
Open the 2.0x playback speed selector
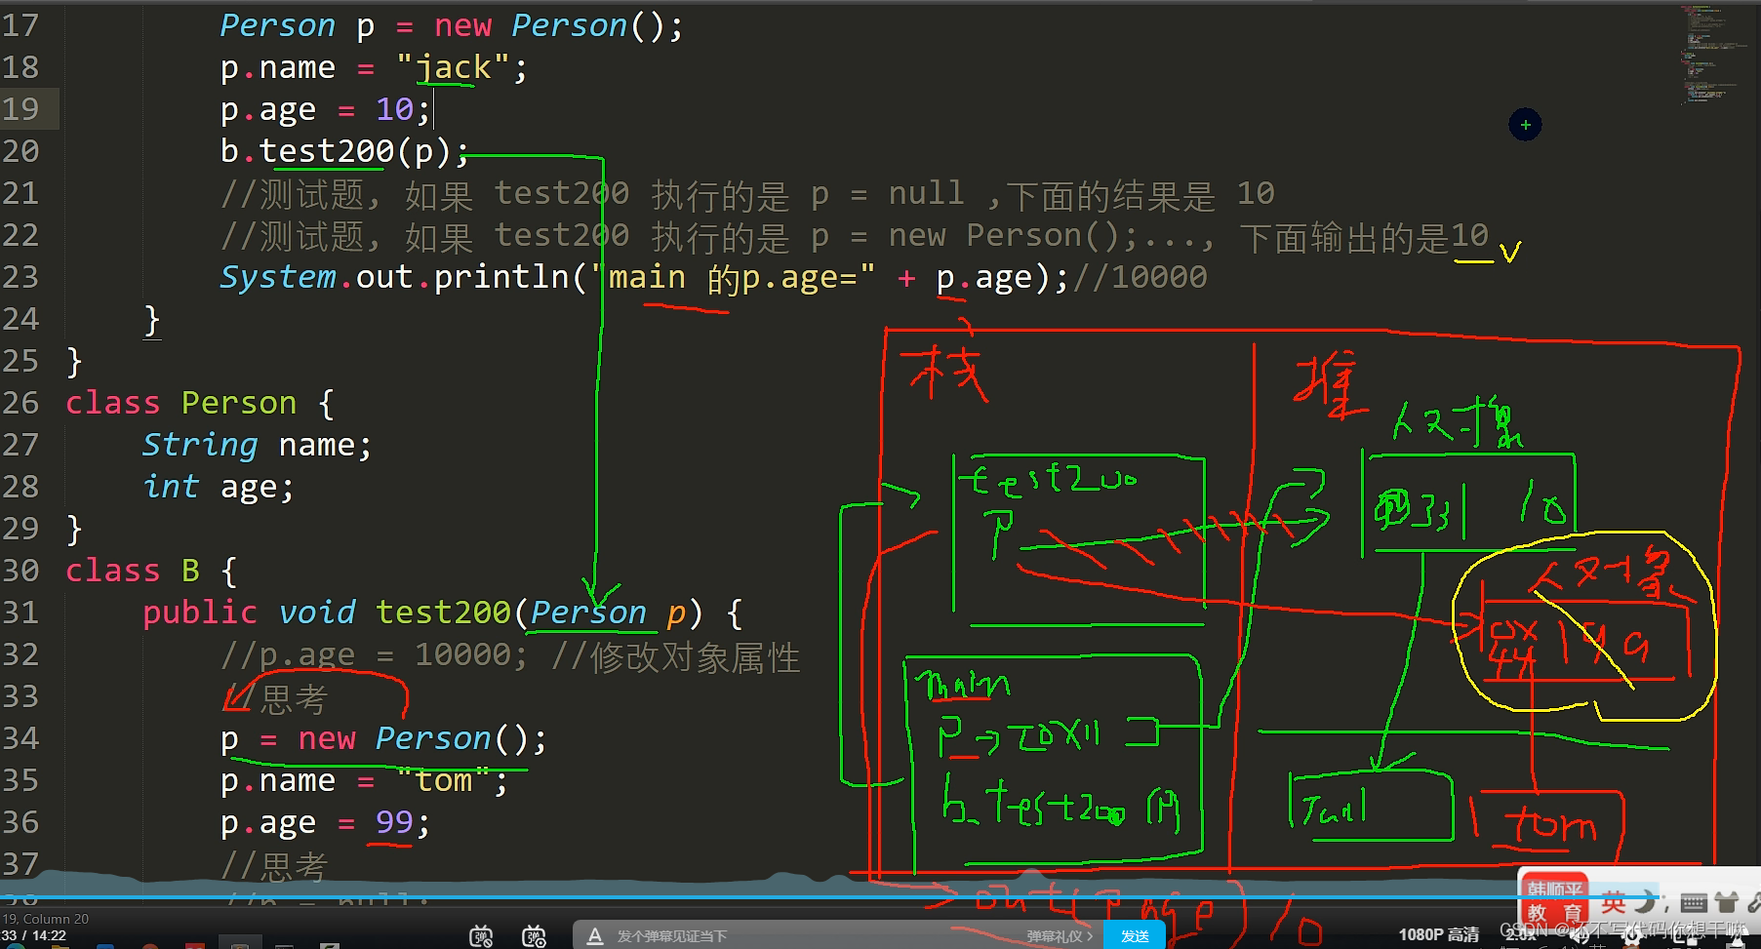coord(1520,934)
